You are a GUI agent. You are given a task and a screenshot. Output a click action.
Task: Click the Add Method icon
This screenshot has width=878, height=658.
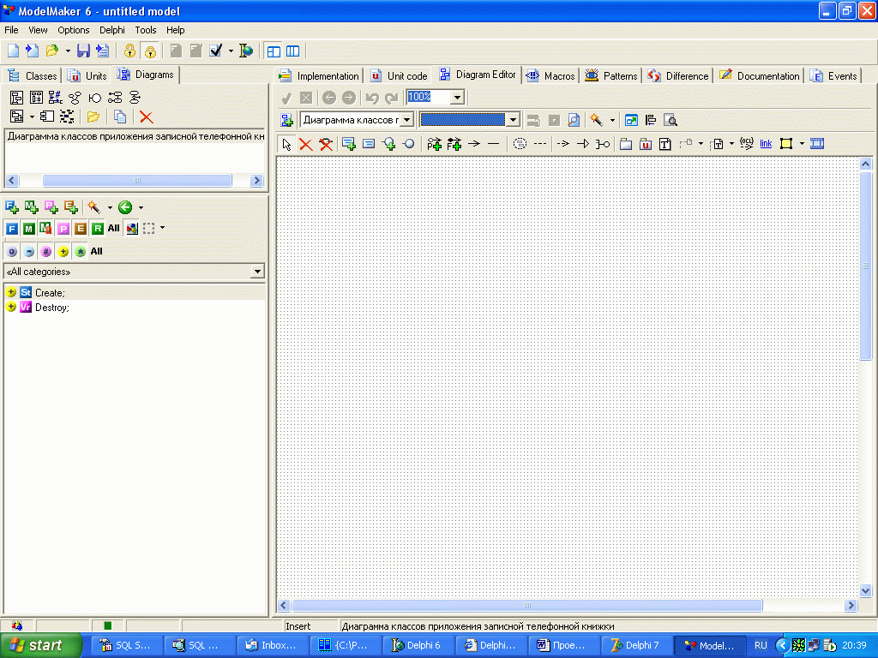coord(32,206)
